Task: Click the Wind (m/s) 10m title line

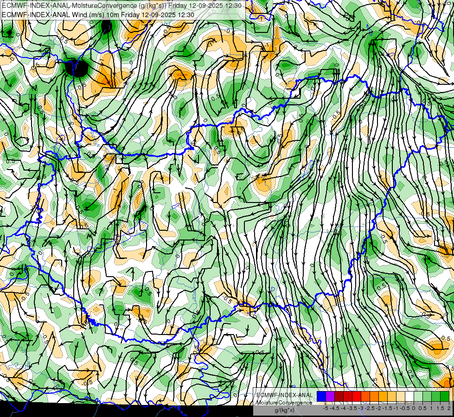Action: 98,15
